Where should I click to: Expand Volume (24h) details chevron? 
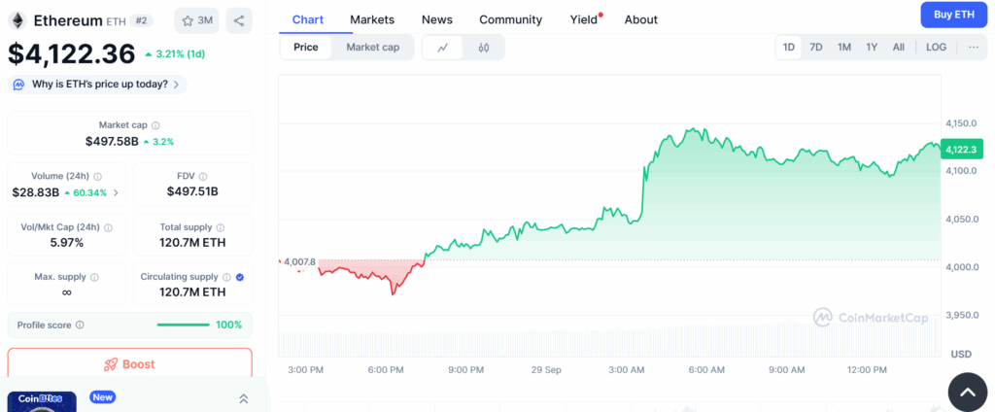coord(117,192)
